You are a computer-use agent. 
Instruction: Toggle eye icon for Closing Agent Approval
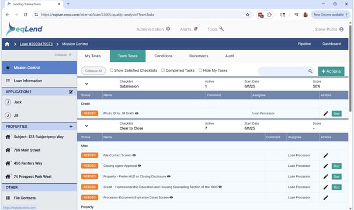click(x=140, y=166)
